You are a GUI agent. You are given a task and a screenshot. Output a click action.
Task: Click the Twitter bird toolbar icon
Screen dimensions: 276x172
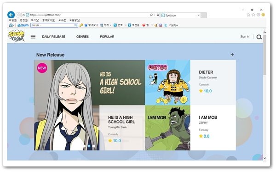pos(166,25)
